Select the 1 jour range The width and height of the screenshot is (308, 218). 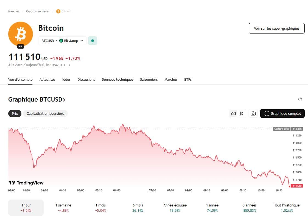(x=26, y=208)
